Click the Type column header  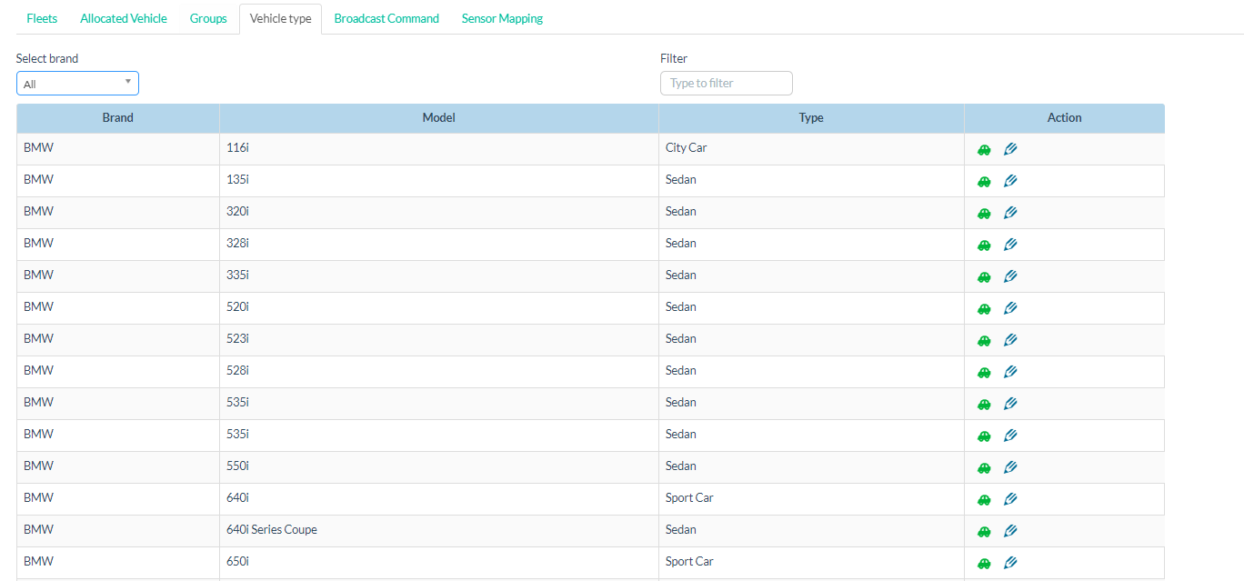click(810, 118)
